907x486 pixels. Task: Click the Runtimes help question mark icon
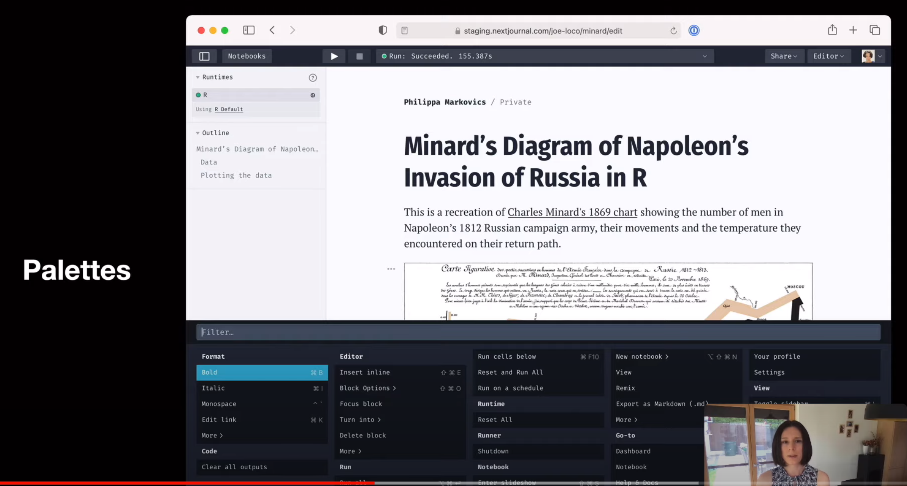click(x=313, y=78)
